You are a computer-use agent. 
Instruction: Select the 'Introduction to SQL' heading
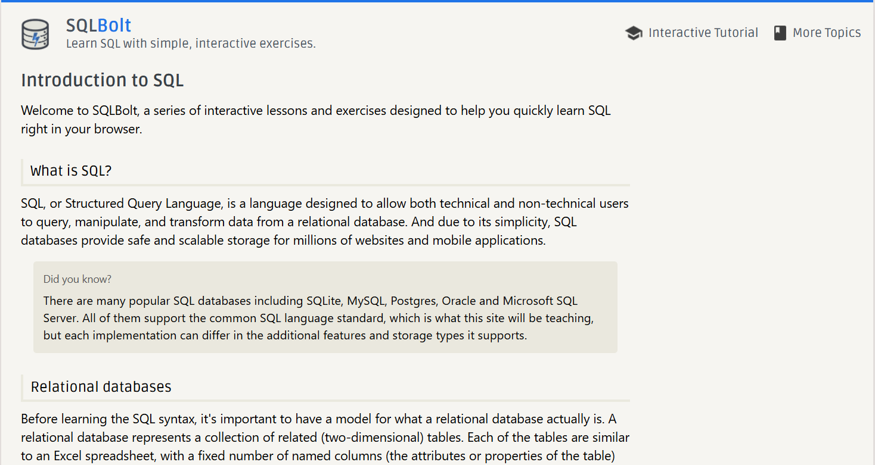(x=102, y=80)
